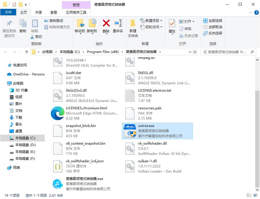The height and width of the screenshot is (199, 260).
Task: Select the icudtl.dat file
Action: coord(86,78)
